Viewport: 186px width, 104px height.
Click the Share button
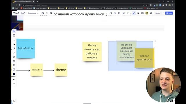[x=169, y=13]
